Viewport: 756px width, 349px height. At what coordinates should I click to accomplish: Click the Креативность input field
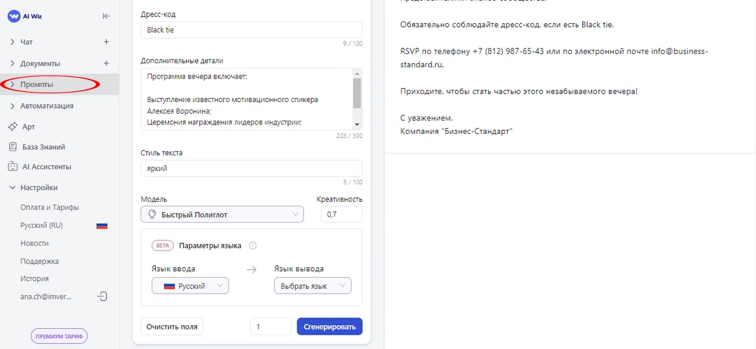(x=341, y=214)
